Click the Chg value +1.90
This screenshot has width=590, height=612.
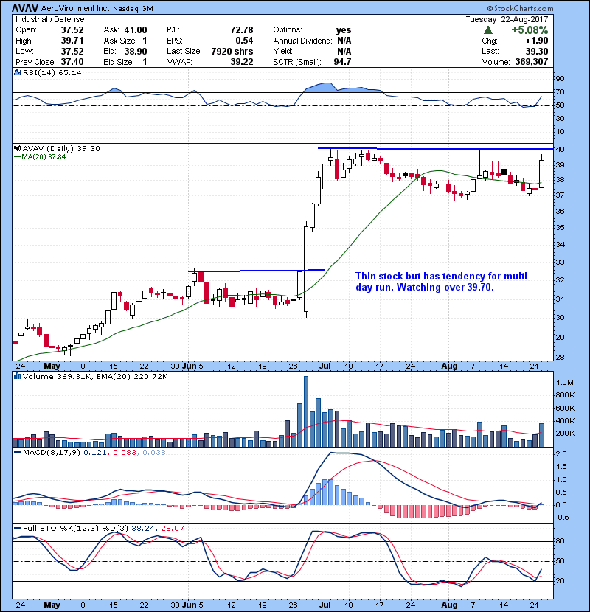(x=537, y=41)
